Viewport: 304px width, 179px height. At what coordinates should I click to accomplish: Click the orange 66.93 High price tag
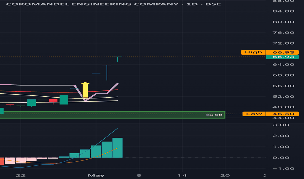pos(282,52)
